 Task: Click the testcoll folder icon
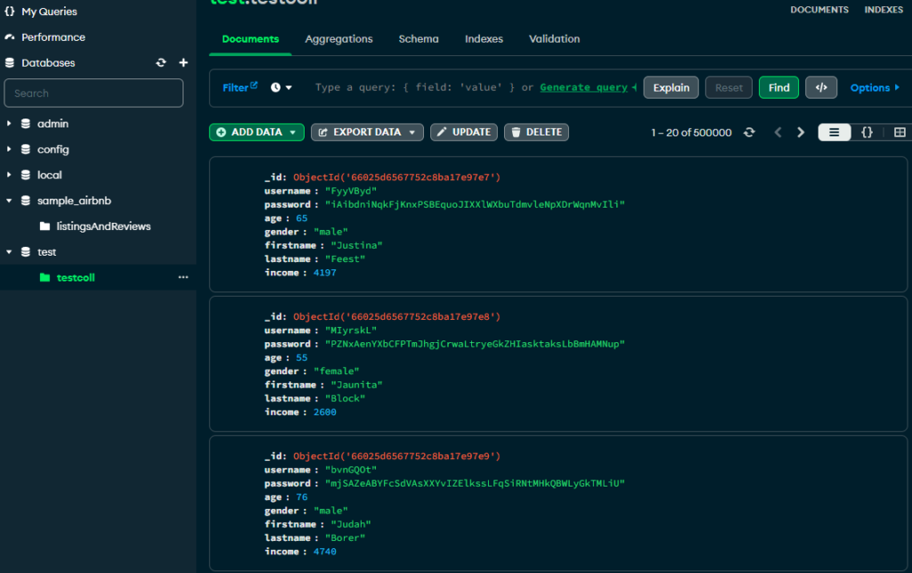45,277
